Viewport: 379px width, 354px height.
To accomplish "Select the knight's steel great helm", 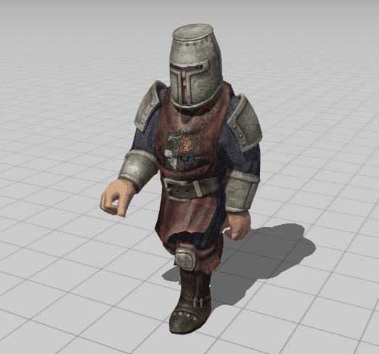I will click(195, 67).
